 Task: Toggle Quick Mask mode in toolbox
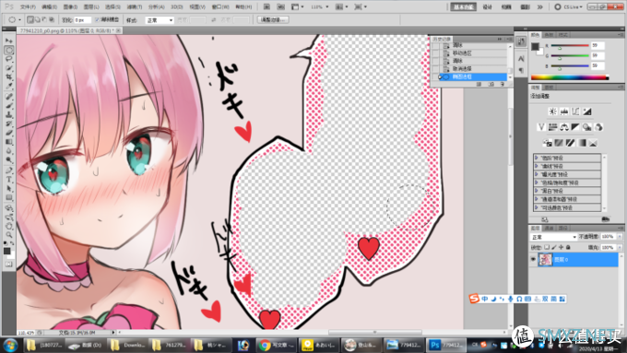click(x=9, y=265)
